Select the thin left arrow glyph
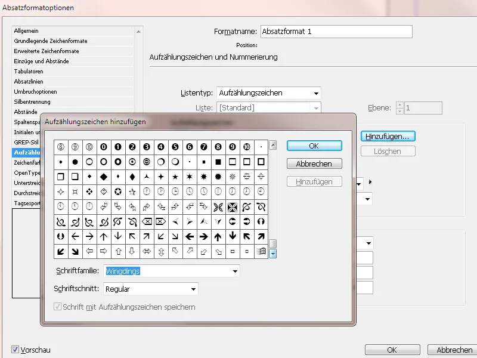 coord(75,236)
